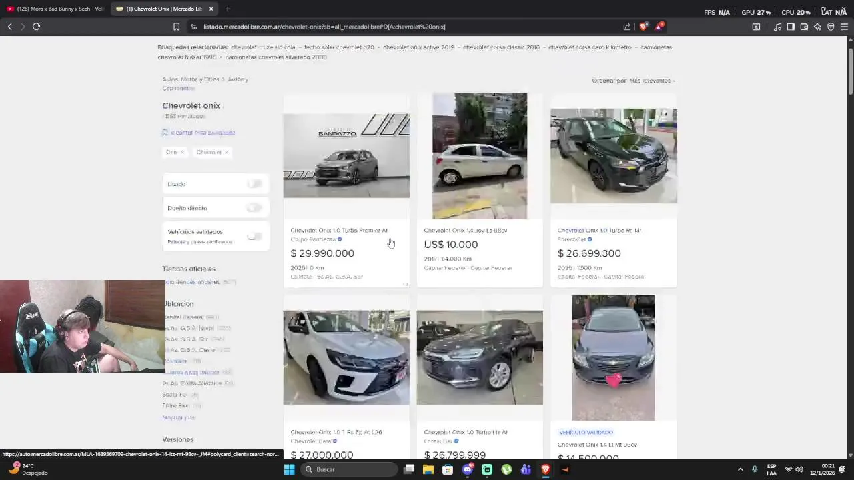
Task: Open Brave Wallet icon
Action: [804, 27]
